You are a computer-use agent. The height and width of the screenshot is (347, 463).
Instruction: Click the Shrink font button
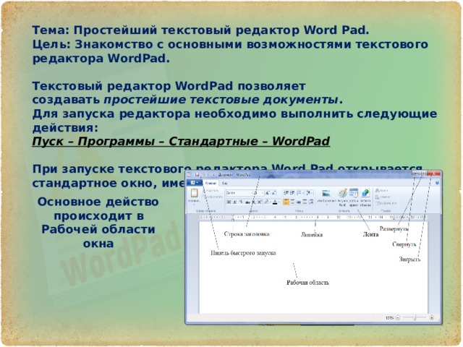pos(273,193)
